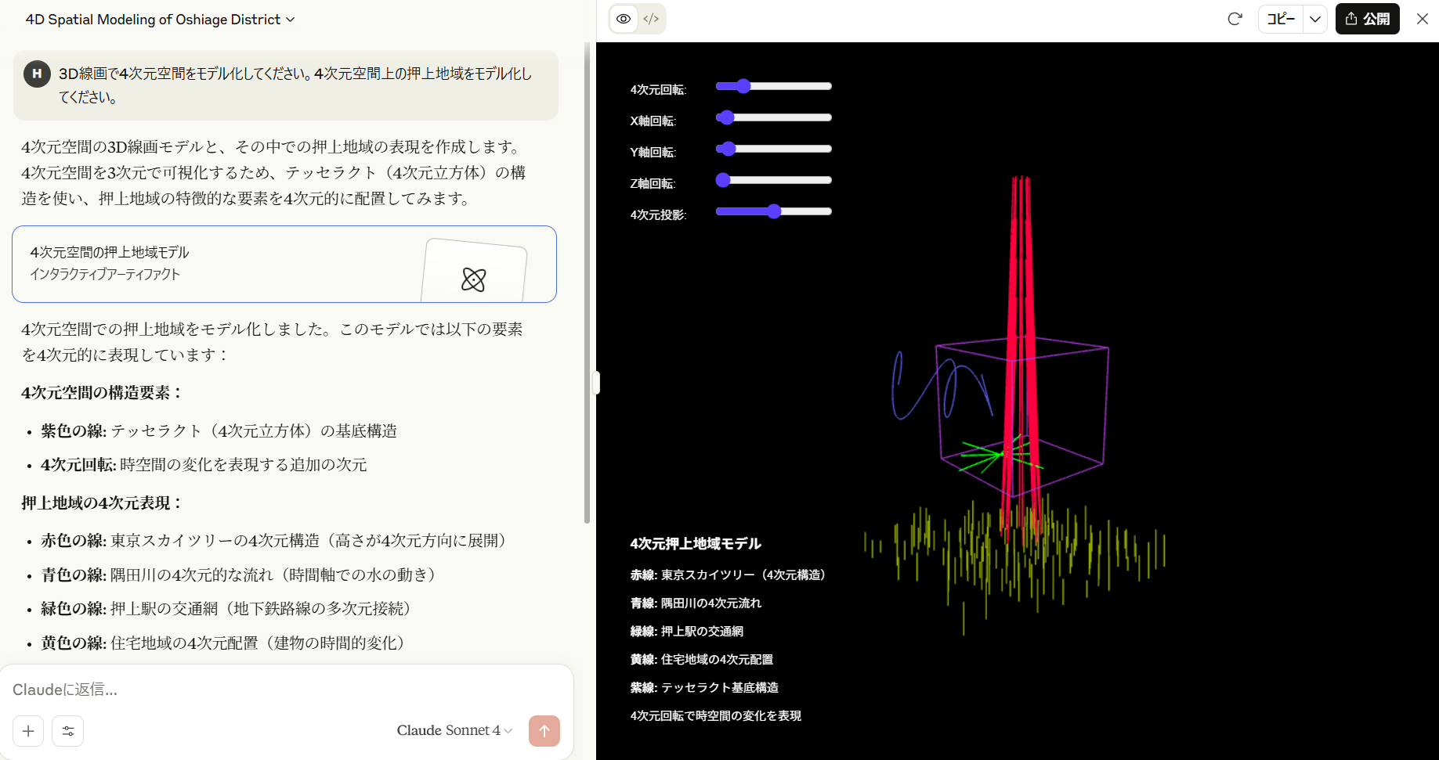
Task: Switch to the code view
Action: [651, 19]
